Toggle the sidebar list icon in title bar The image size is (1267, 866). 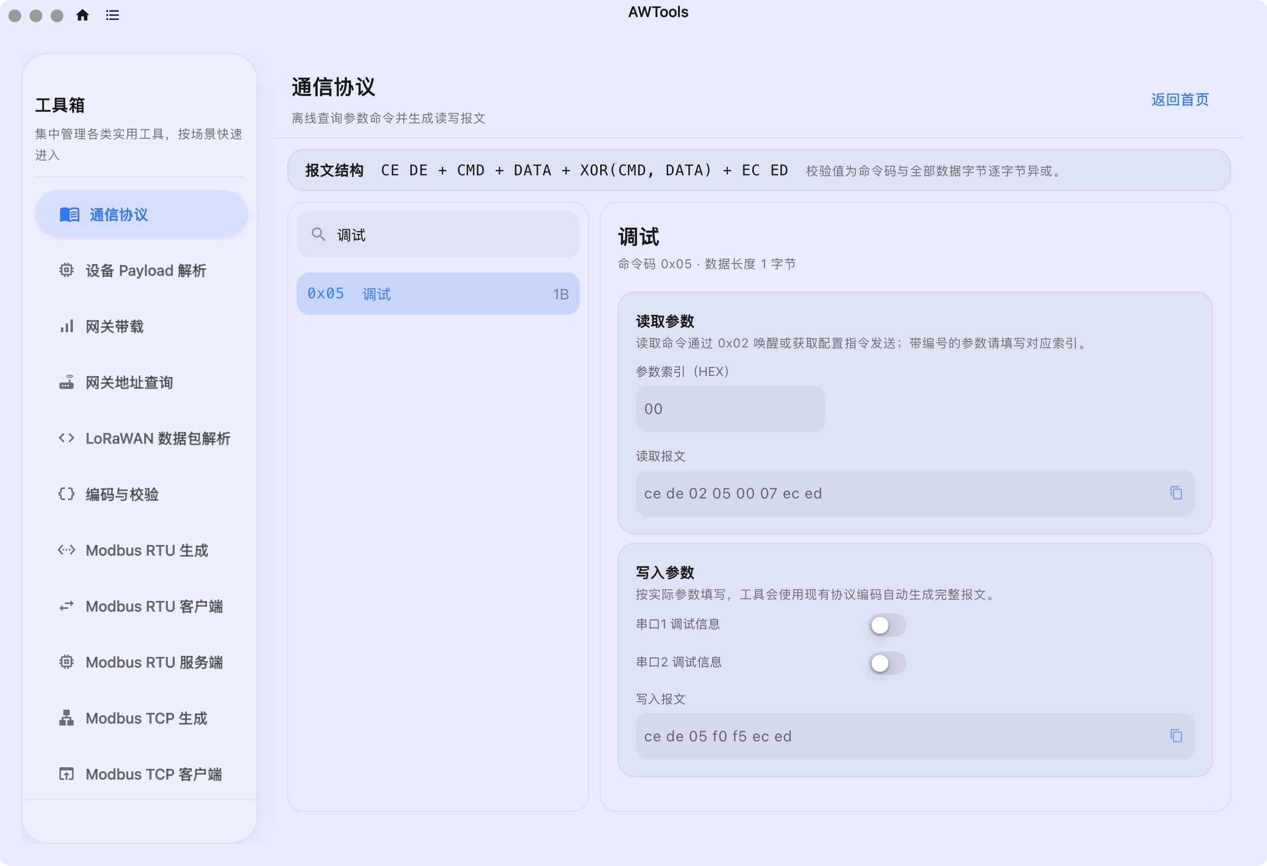coord(112,15)
